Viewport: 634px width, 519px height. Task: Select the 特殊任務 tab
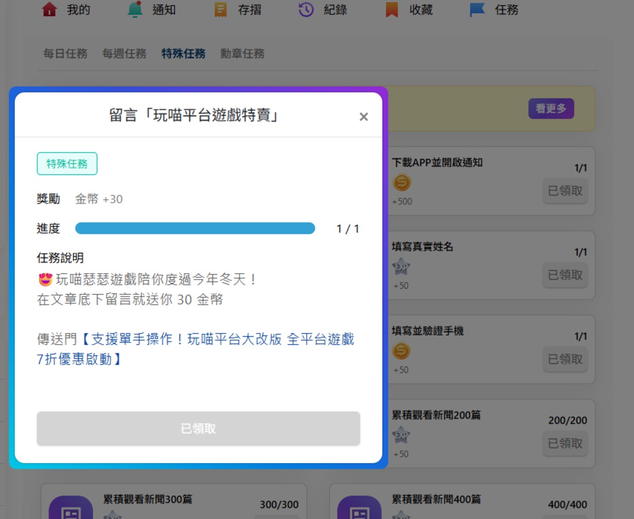tap(183, 54)
